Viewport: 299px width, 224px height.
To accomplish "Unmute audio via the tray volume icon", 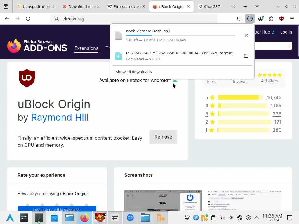I will (222, 218).
